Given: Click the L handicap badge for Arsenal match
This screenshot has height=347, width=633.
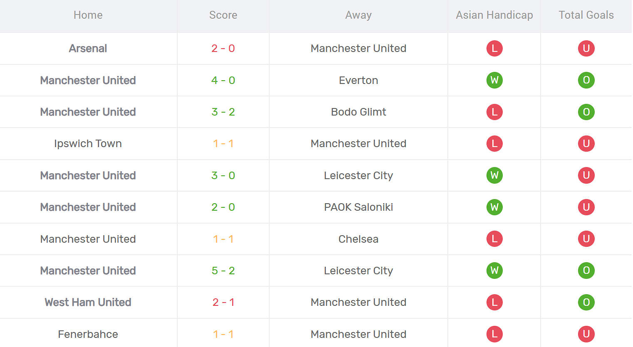Looking at the screenshot, I should (x=494, y=48).
